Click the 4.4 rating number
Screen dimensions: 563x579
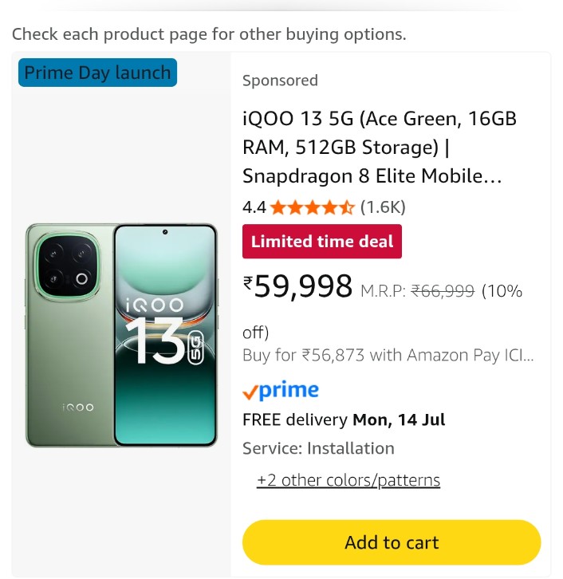point(254,207)
